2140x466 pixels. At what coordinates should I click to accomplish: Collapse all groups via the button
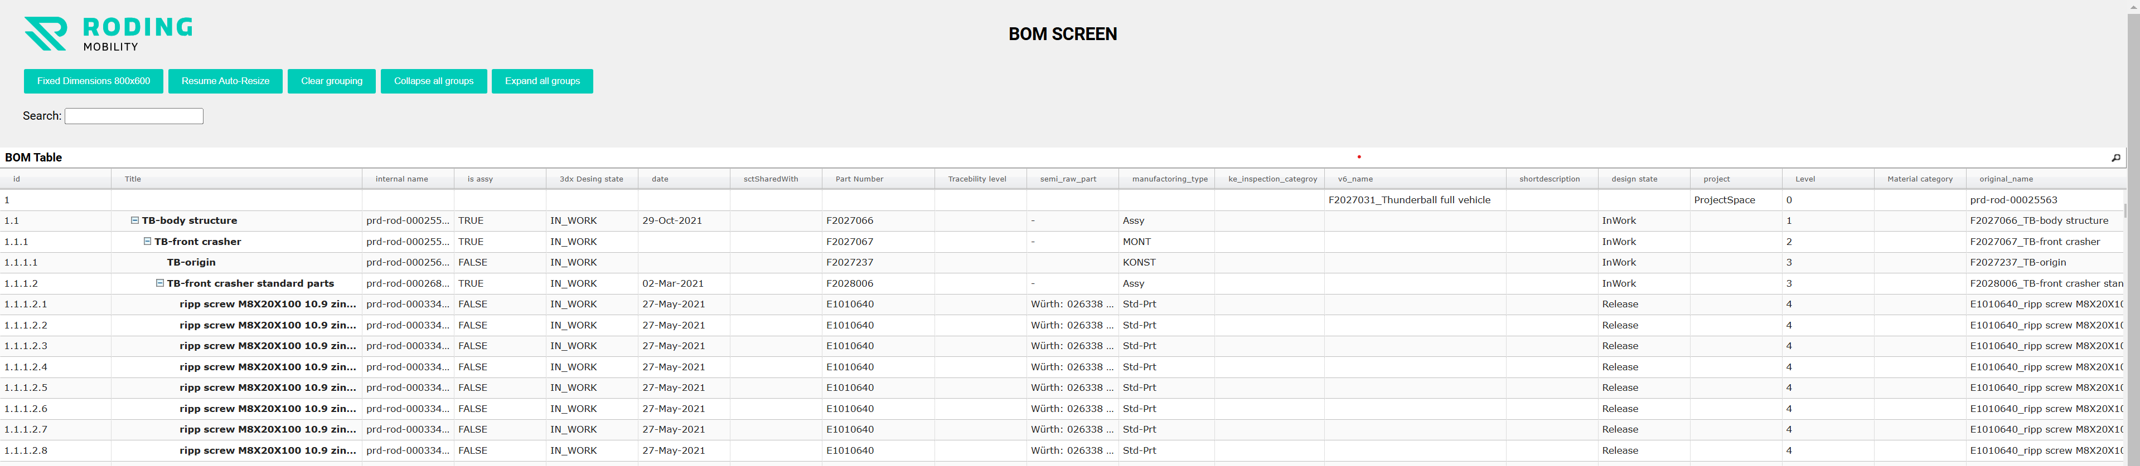click(x=433, y=81)
